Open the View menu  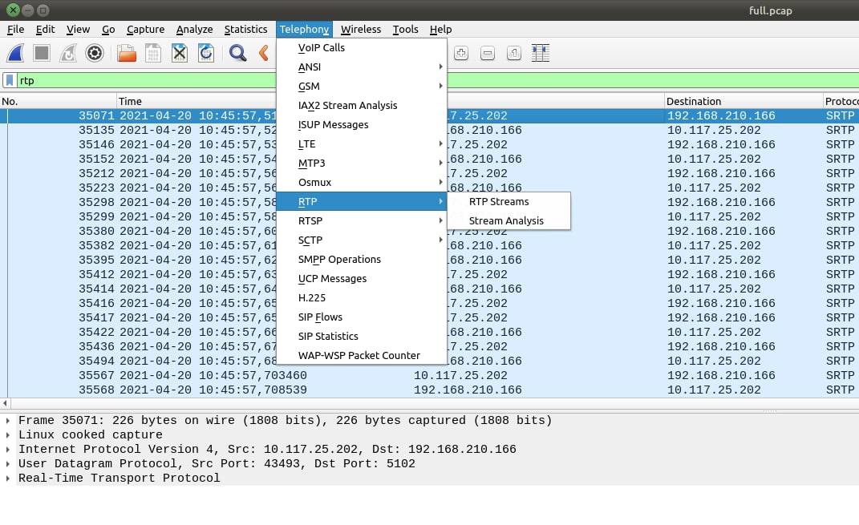(x=79, y=30)
